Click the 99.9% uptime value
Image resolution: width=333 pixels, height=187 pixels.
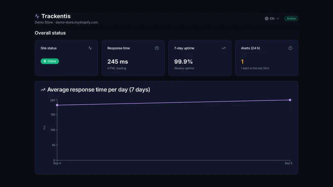point(183,62)
